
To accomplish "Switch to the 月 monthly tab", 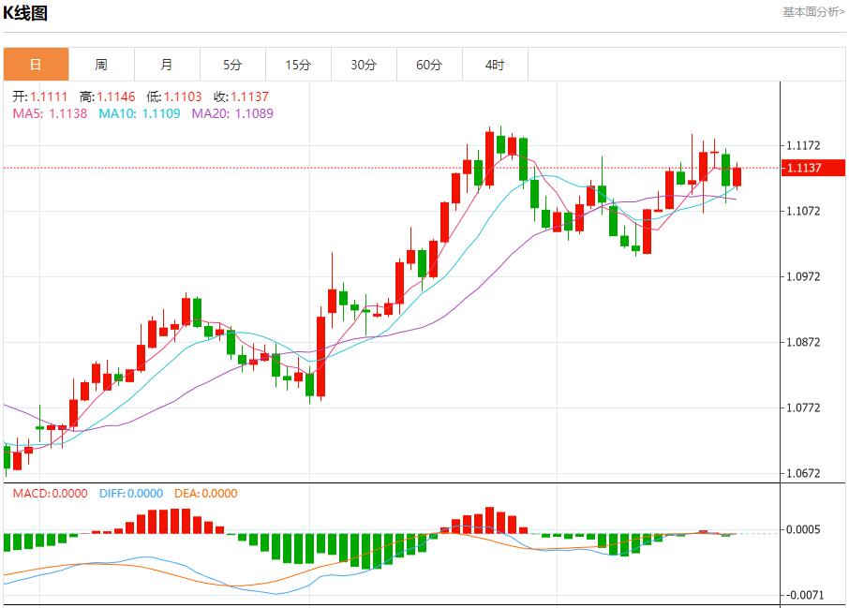I will (x=167, y=65).
